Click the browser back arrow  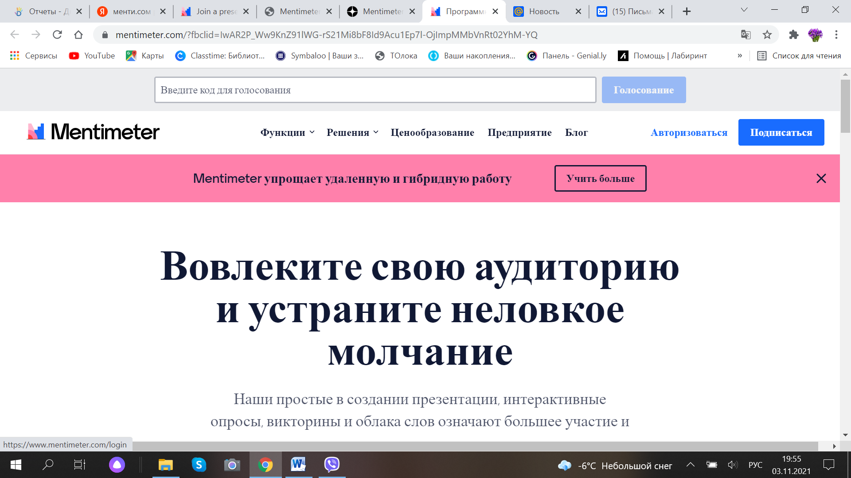15,35
